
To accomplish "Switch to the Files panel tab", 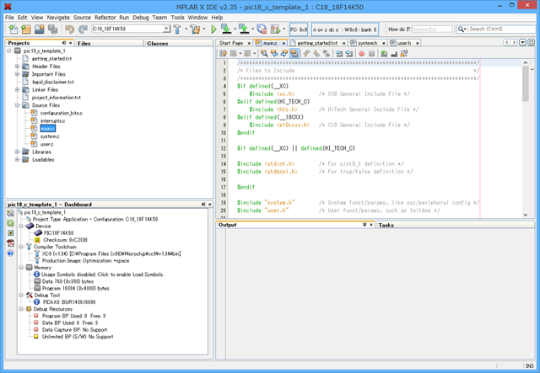I will [84, 42].
